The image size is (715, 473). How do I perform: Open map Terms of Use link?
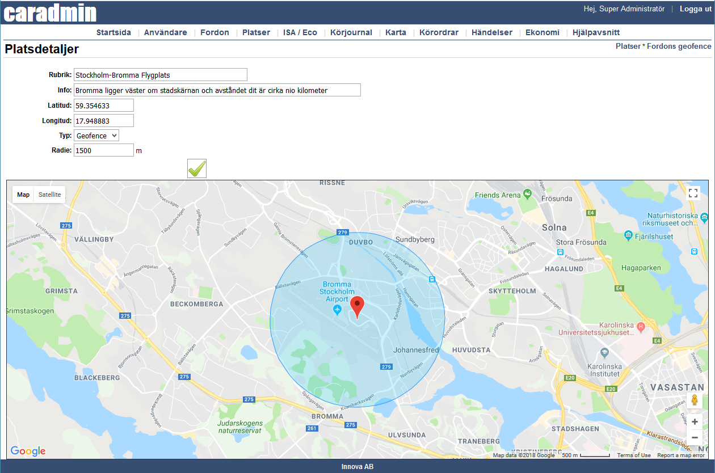tap(634, 455)
